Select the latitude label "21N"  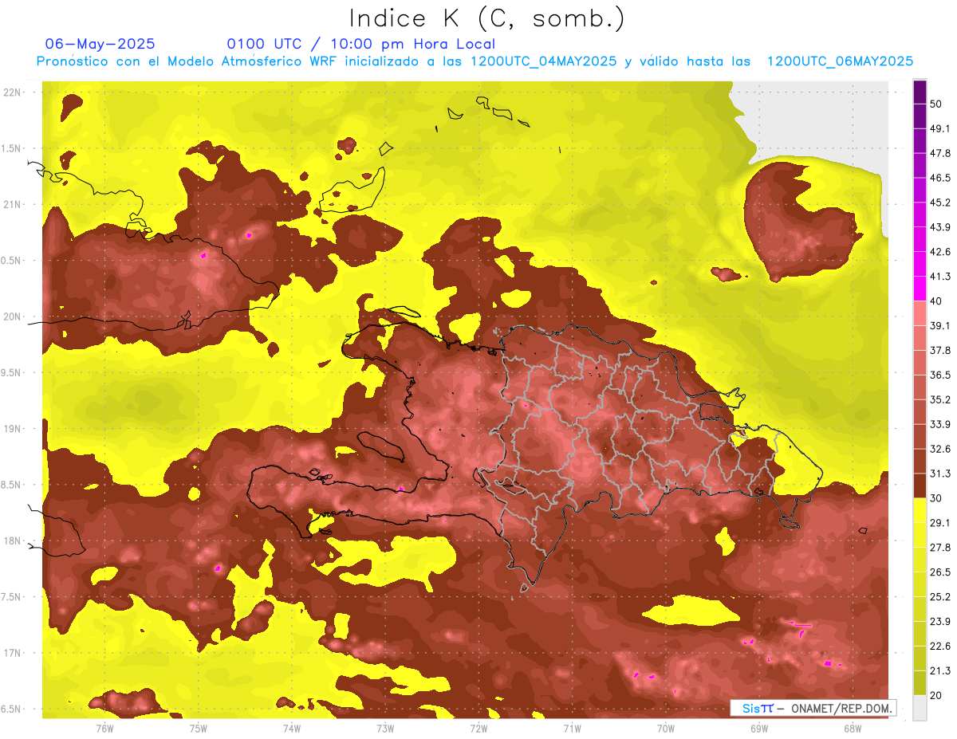pos(13,205)
